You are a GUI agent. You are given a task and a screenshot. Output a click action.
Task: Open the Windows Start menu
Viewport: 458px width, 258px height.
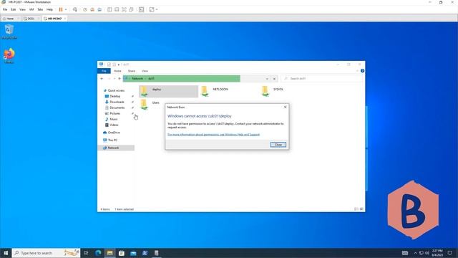[x=6, y=253]
